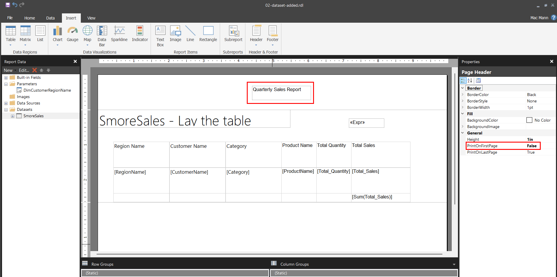Switch to the Insert tab
This screenshot has width=557, height=277.
[x=71, y=18]
